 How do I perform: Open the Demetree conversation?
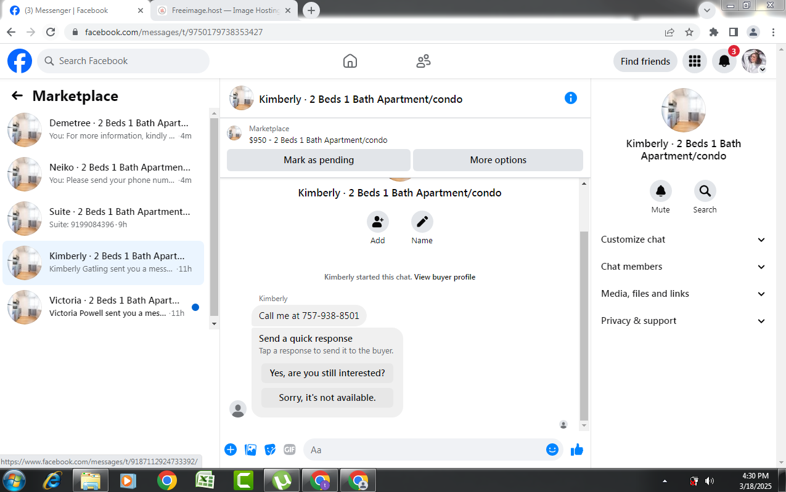(104, 129)
